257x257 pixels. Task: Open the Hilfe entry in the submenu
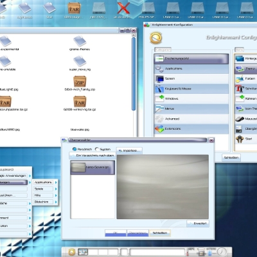click(x=43, y=195)
